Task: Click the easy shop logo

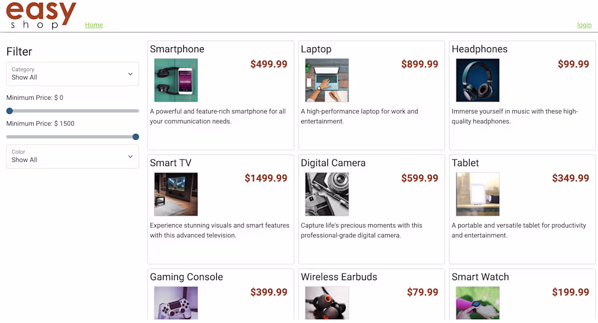Action: point(41,15)
